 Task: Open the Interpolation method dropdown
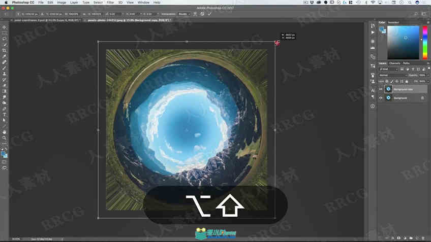(184, 14)
